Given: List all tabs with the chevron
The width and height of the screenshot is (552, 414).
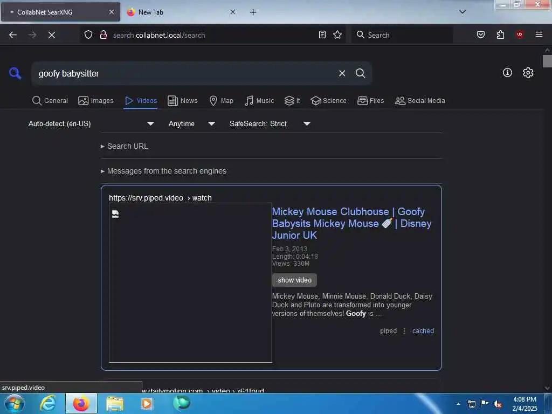Looking at the screenshot, I should [x=463, y=12].
